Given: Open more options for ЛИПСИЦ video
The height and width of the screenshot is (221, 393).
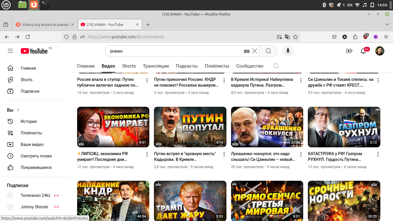Looking at the screenshot, I should 147,154.
